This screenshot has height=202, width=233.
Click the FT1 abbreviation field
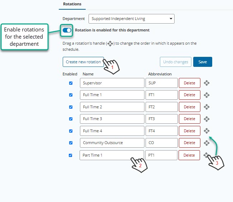[162, 95]
